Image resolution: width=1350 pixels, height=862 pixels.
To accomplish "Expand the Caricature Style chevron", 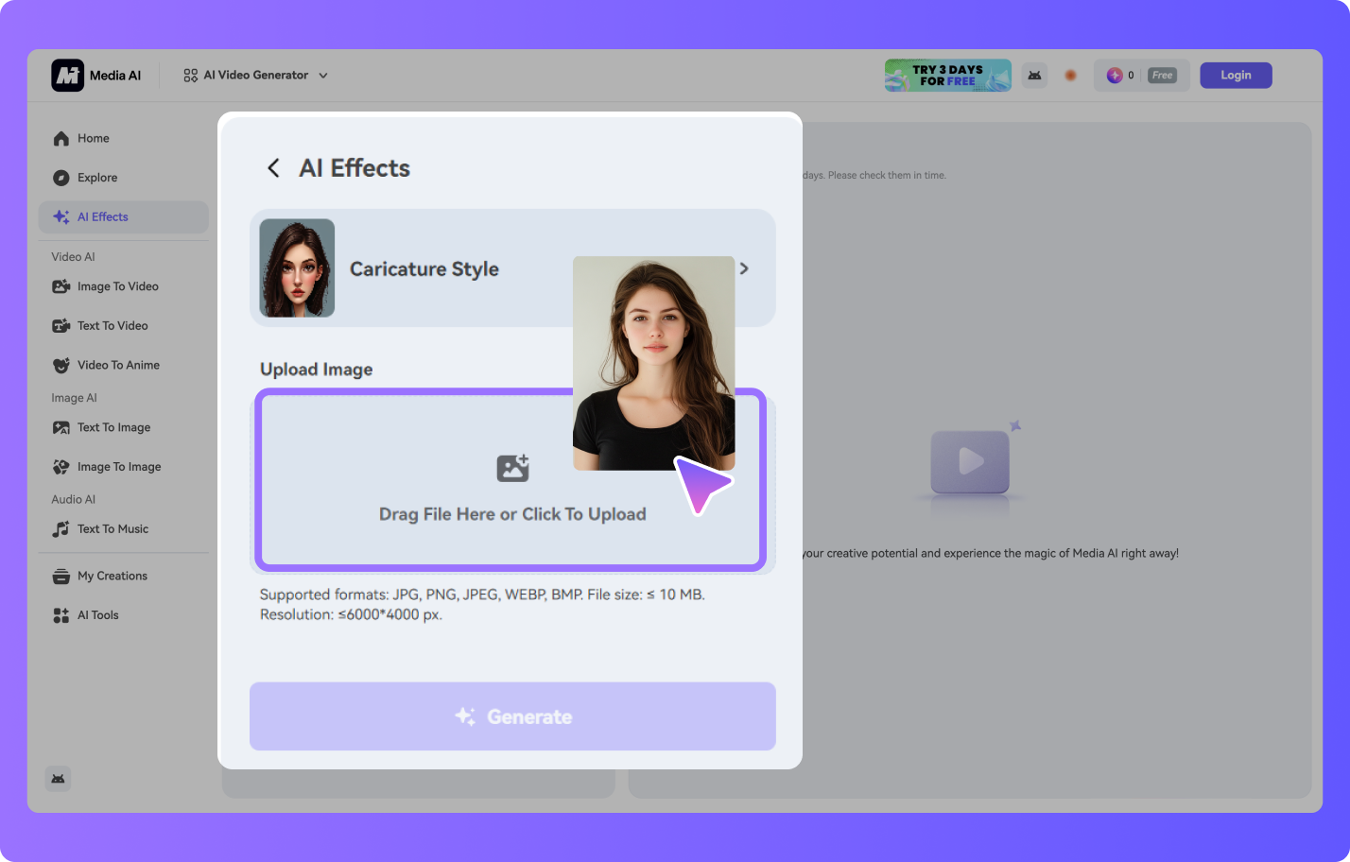I will 745,268.
